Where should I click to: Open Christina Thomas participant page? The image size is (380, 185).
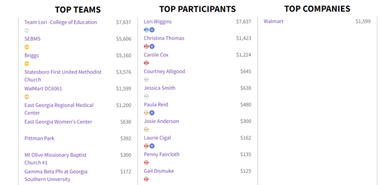coord(164,38)
